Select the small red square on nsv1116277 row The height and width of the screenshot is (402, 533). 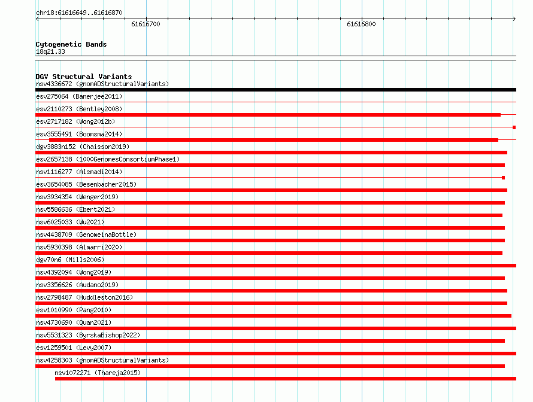504,178
